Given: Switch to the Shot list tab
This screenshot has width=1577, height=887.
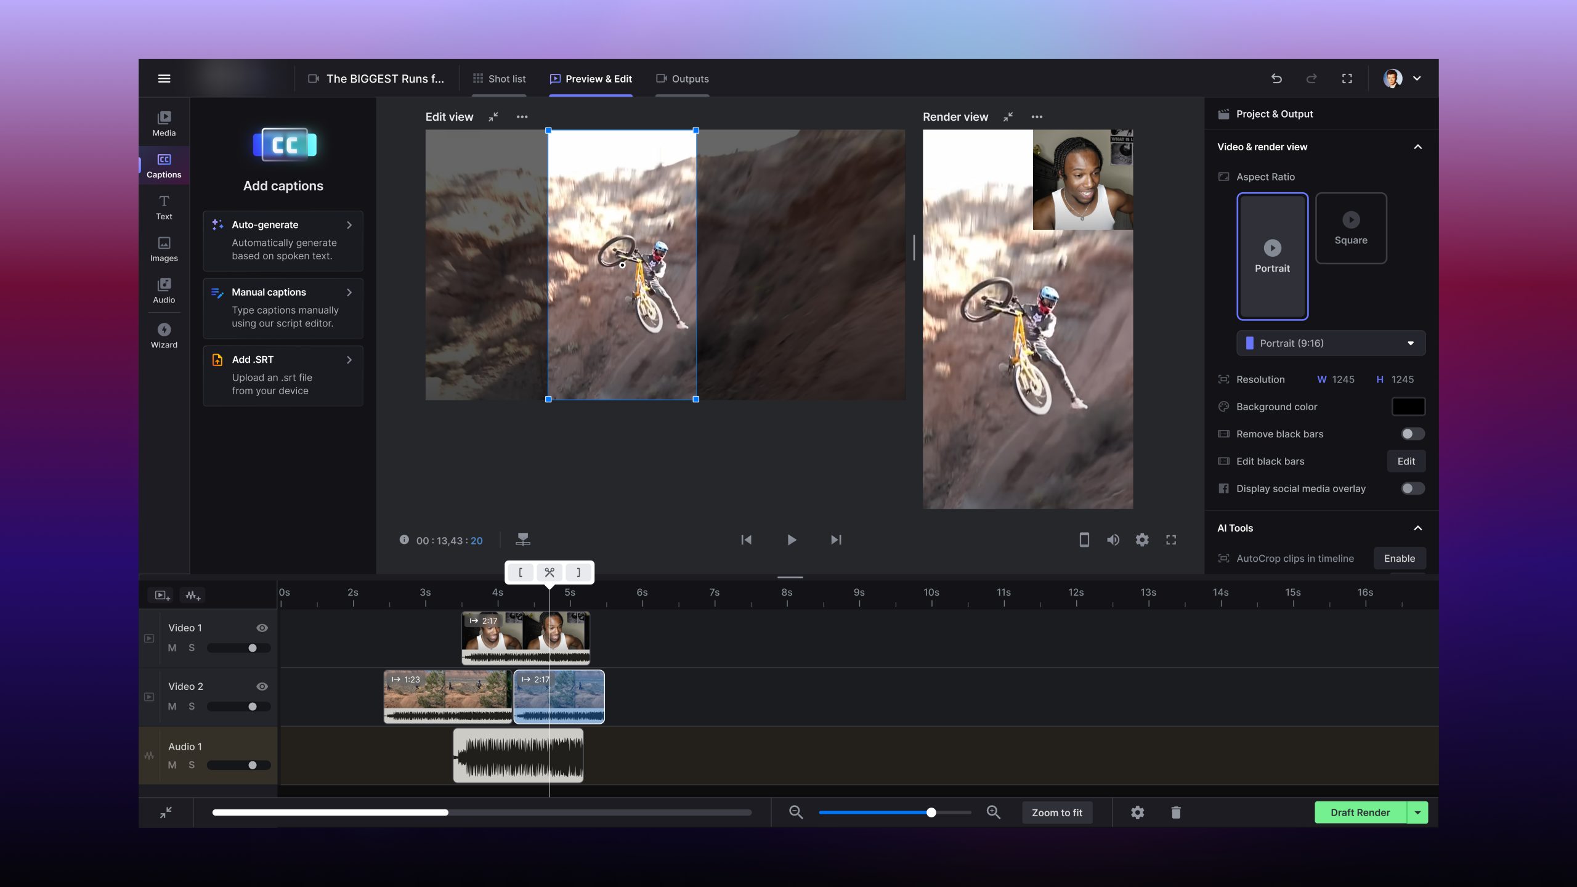Looking at the screenshot, I should [499, 79].
